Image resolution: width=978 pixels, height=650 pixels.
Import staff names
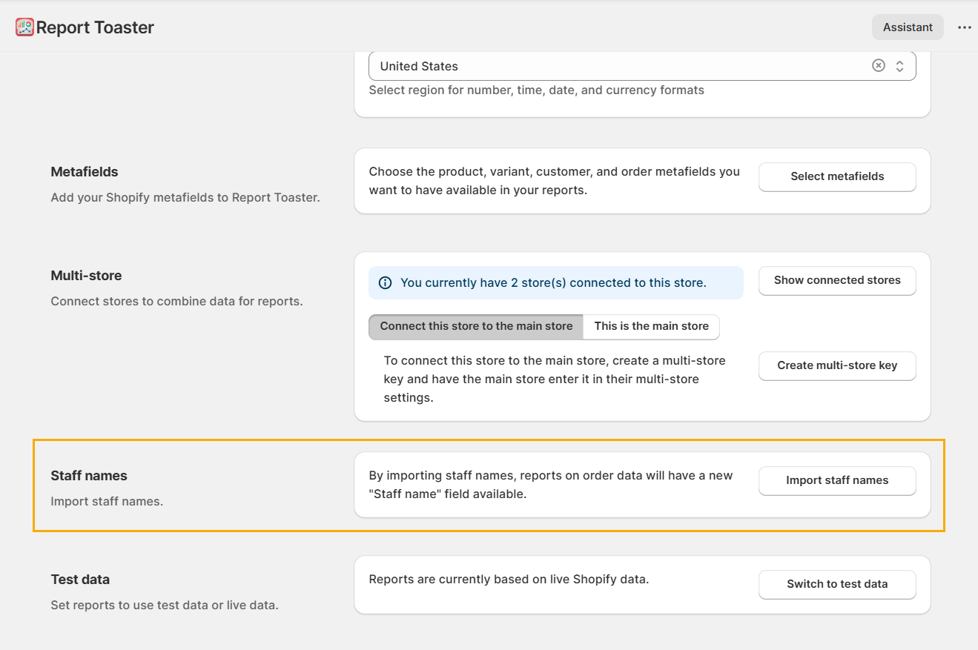pyautogui.click(x=836, y=480)
